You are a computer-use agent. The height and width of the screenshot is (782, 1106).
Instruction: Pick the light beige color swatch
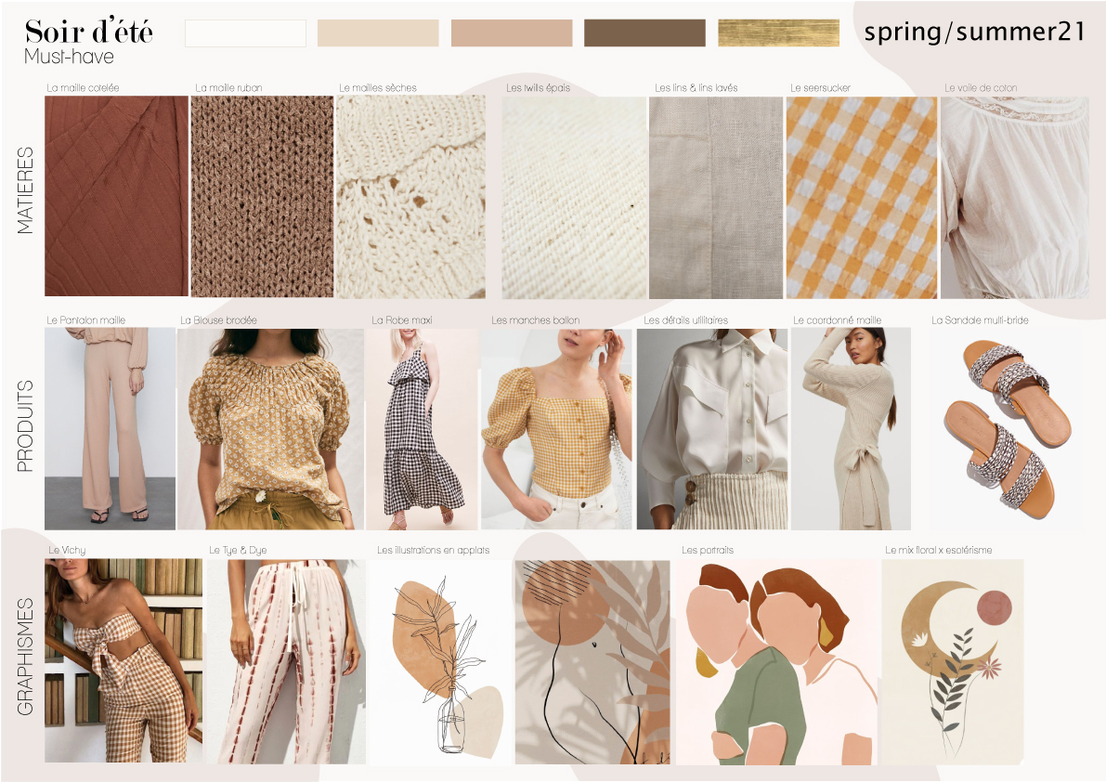click(378, 33)
